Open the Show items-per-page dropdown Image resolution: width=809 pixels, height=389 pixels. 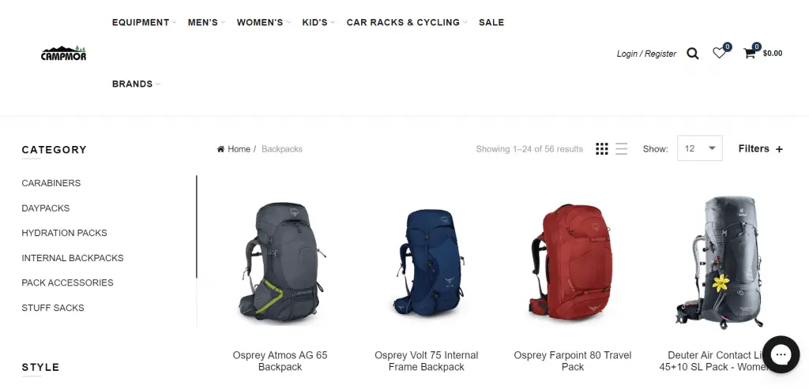[700, 148]
